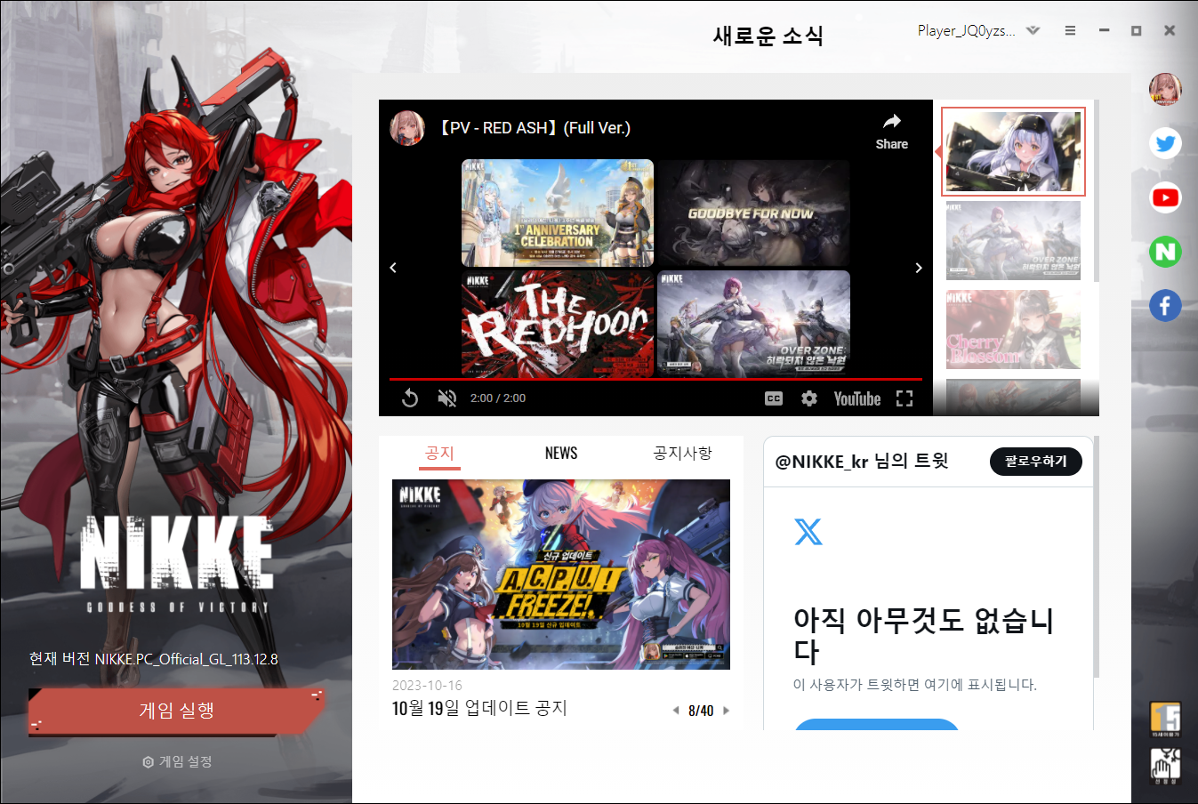The width and height of the screenshot is (1198, 804).
Task: Open video settings gear
Action: tap(809, 398)
